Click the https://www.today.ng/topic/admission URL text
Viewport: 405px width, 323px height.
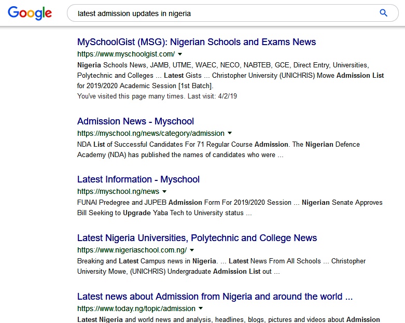point(136,308)
